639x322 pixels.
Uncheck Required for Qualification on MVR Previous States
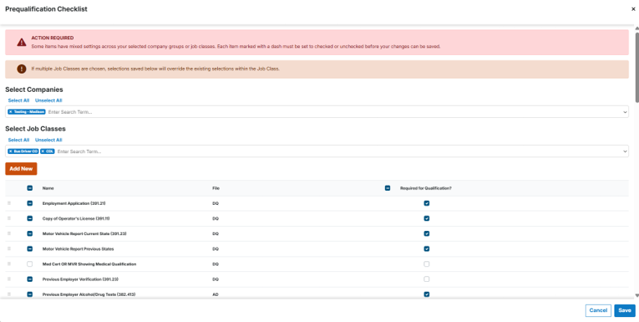tap(427, 248)
